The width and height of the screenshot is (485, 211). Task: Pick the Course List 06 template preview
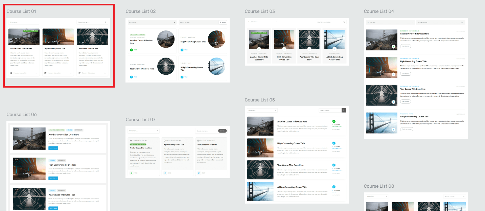[59, 166]
